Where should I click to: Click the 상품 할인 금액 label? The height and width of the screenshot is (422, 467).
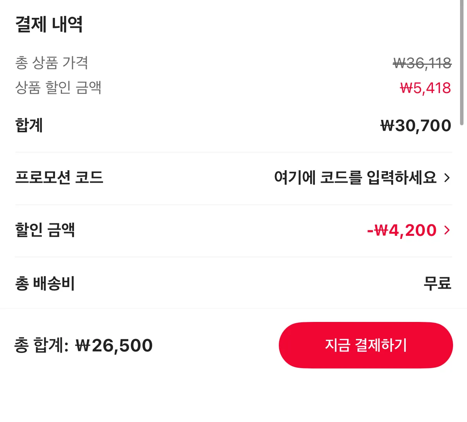pos(58,87)
